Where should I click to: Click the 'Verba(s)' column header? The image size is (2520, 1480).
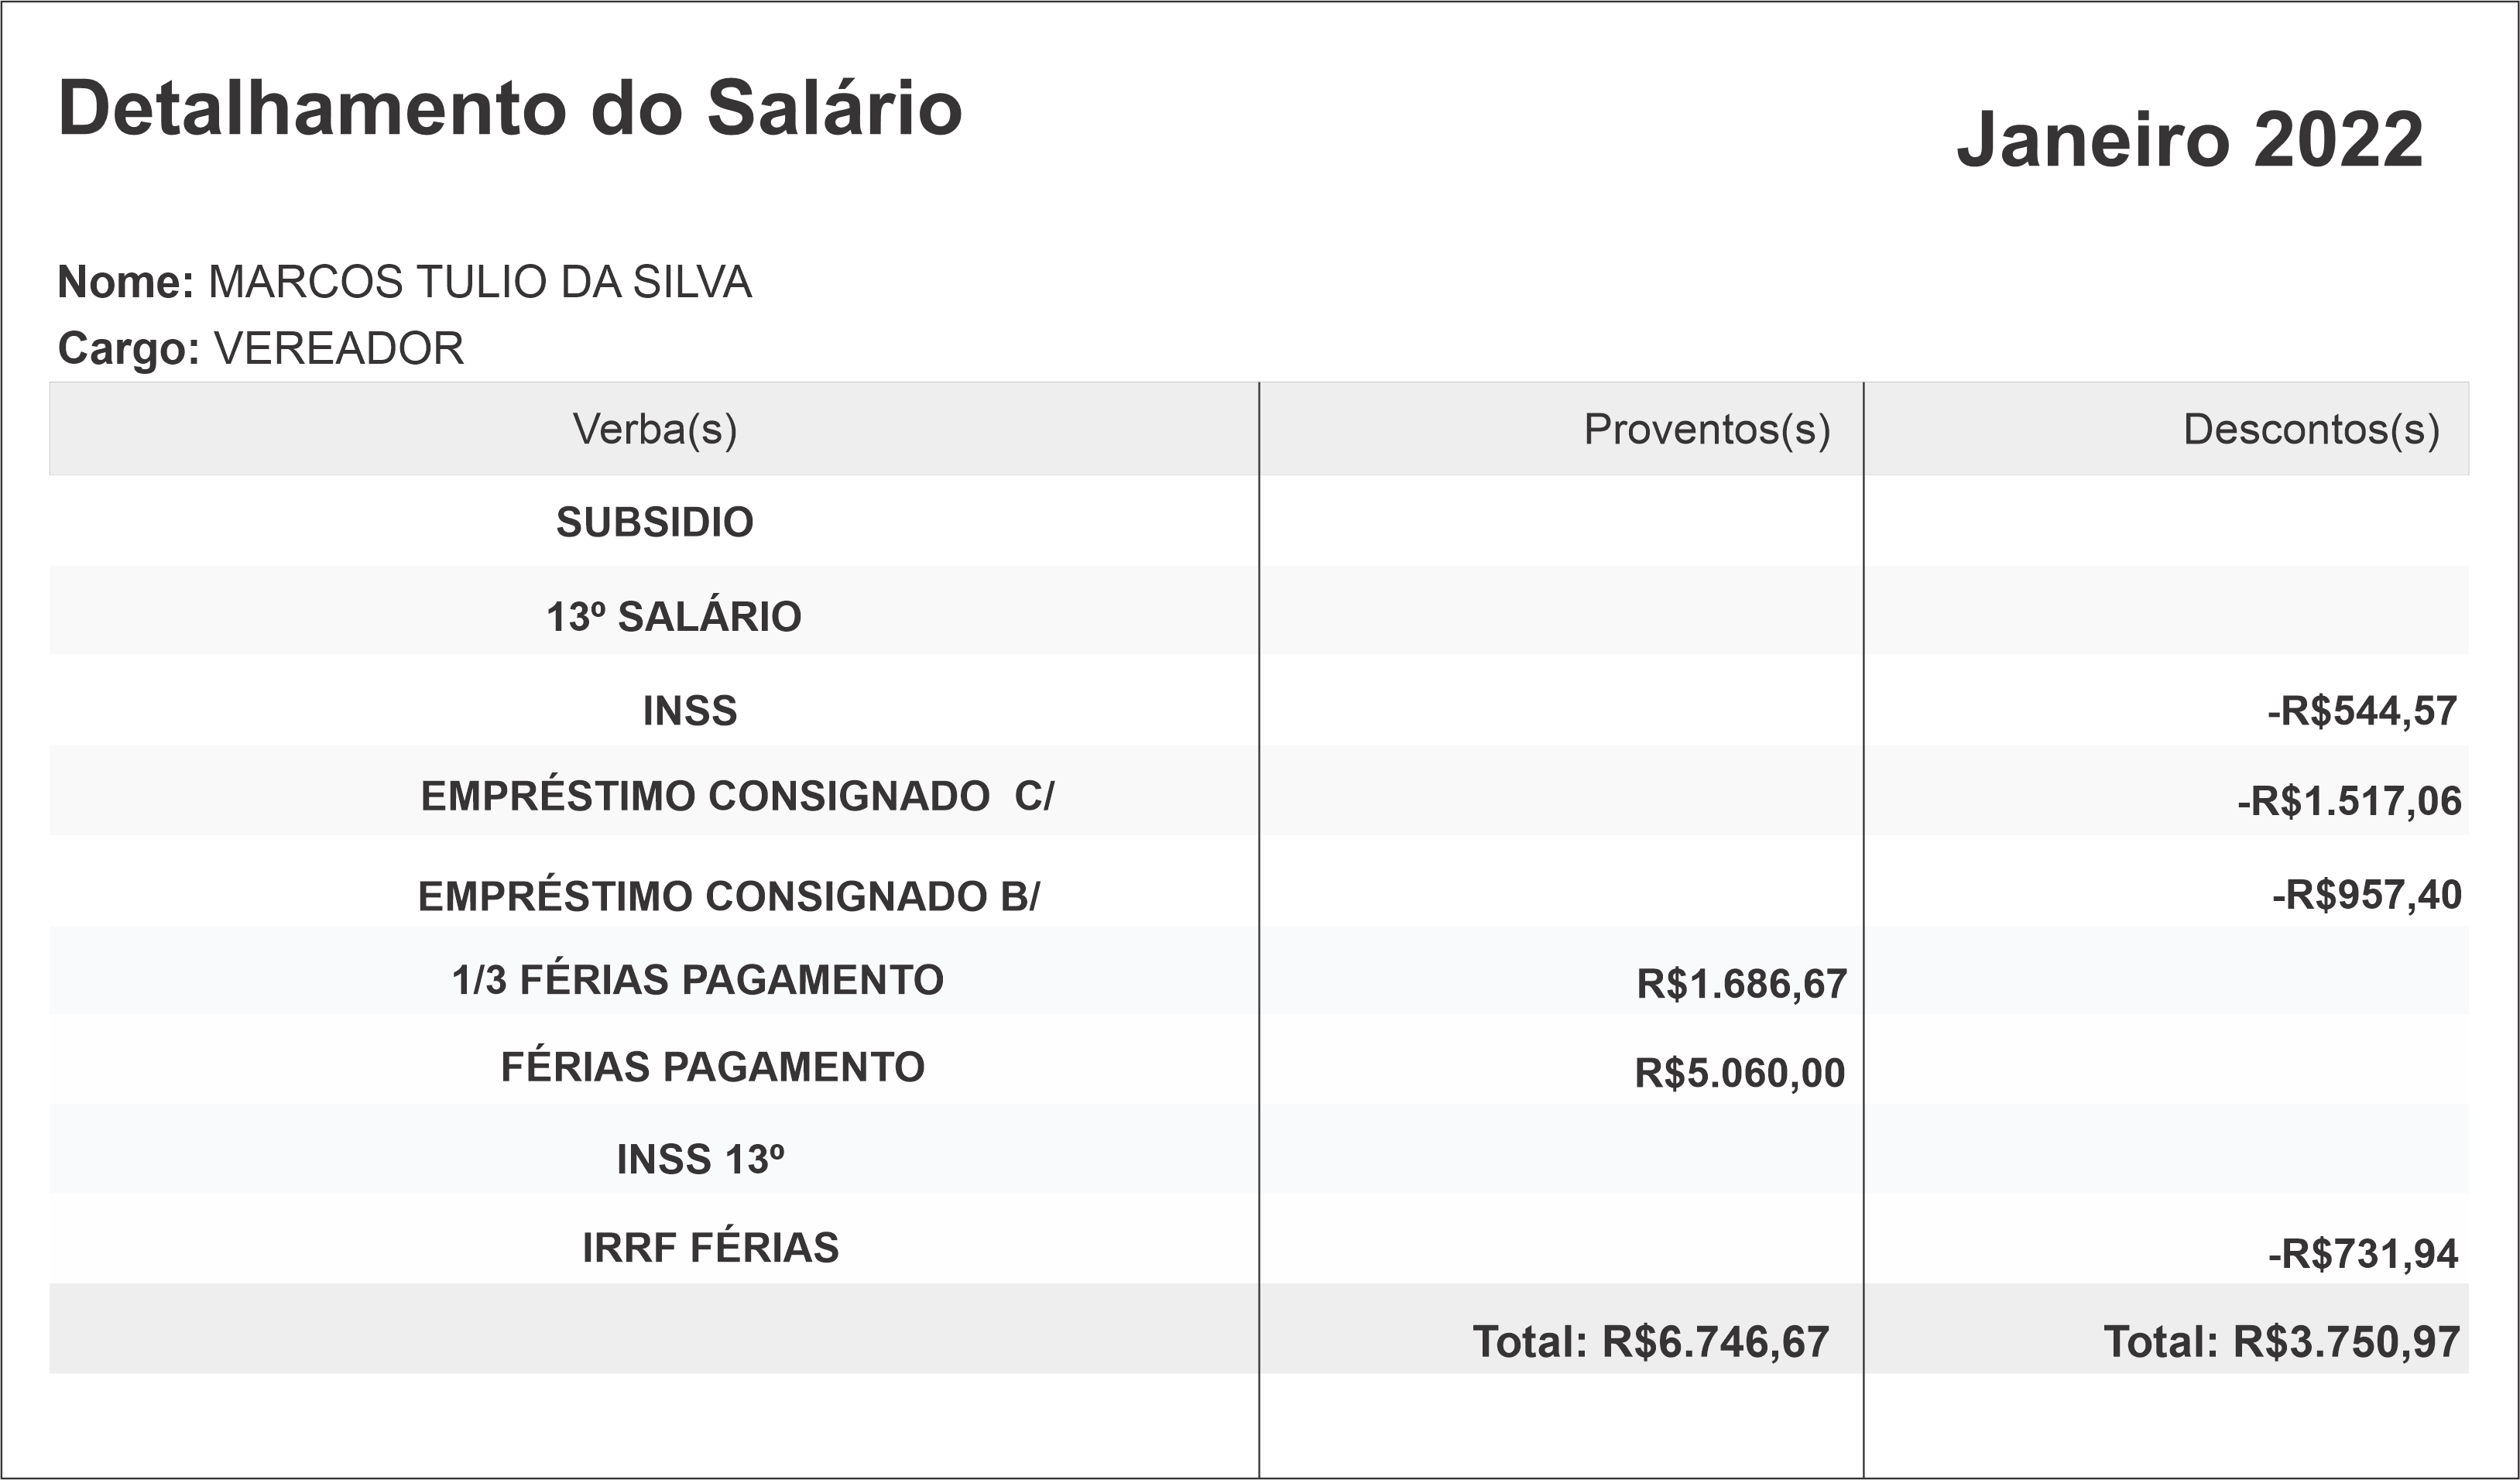click(x=655, y=430)
